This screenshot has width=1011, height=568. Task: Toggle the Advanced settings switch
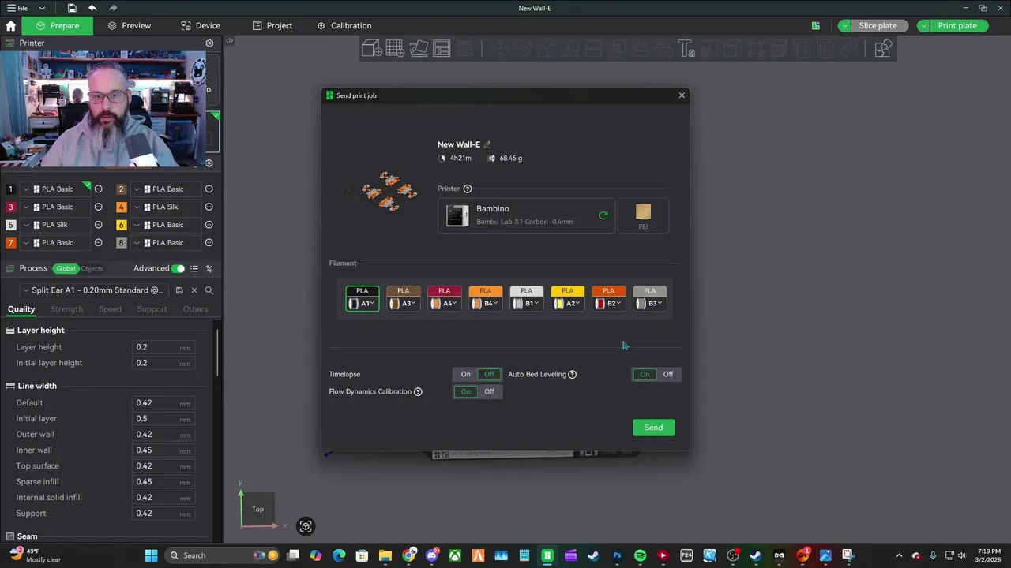tap(179, 268)
